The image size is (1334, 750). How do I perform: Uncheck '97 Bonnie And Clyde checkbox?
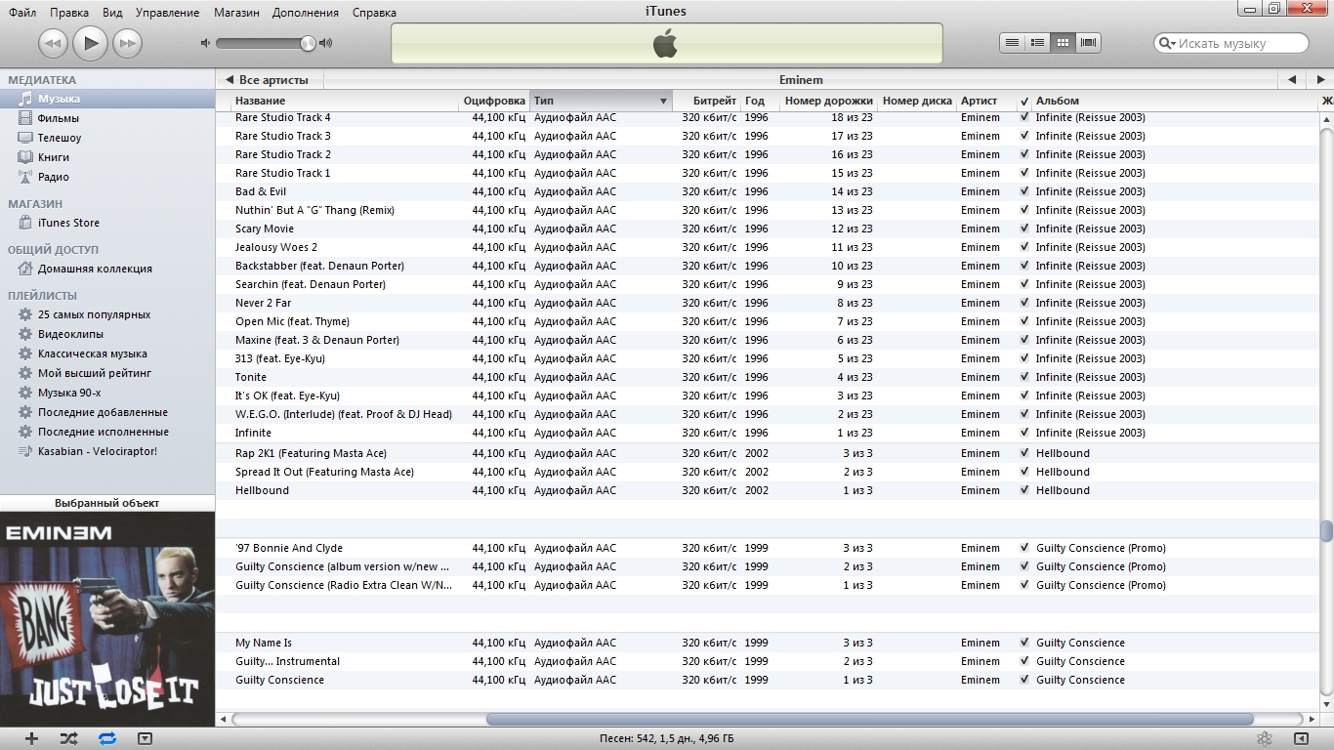tap(1024, 548)
